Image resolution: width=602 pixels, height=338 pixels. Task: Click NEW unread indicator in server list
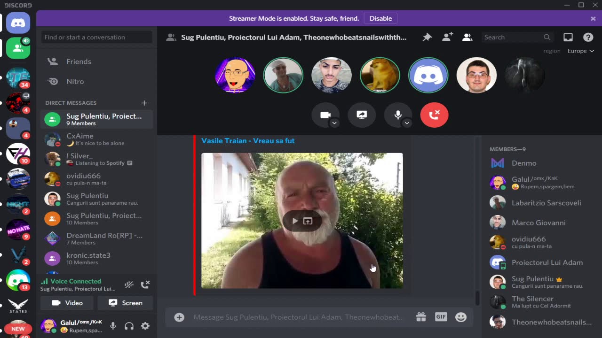coord(18,329)
